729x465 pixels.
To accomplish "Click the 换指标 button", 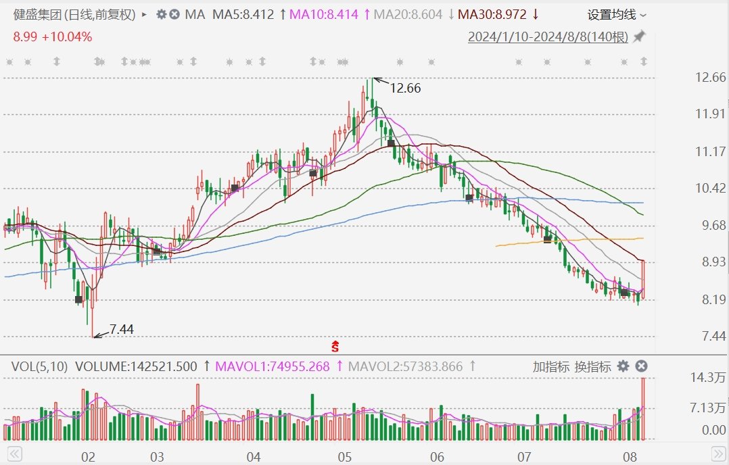I will (593, 366).
